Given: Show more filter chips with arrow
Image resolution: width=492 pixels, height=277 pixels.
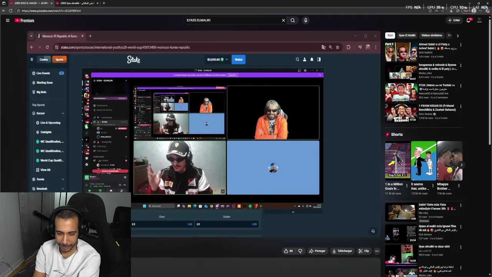Looking at the screenshot, I should [x=457, y=35].
